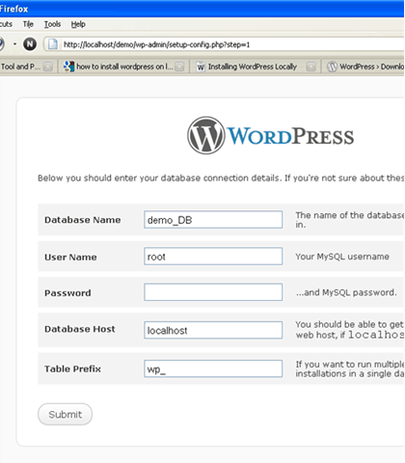Click the 'If you want to run multiple' description
Screen dimensions: 405x463
coord(350,368)
